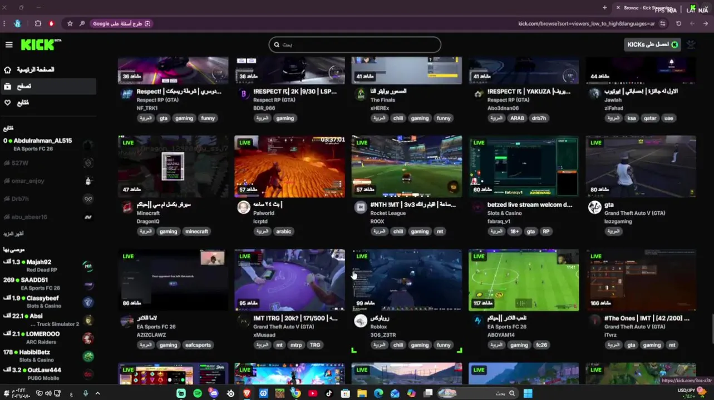This screenshot has height=400, width=714.
Task: Click Palworld category link under icrptd
Action: tap(264, 213)
